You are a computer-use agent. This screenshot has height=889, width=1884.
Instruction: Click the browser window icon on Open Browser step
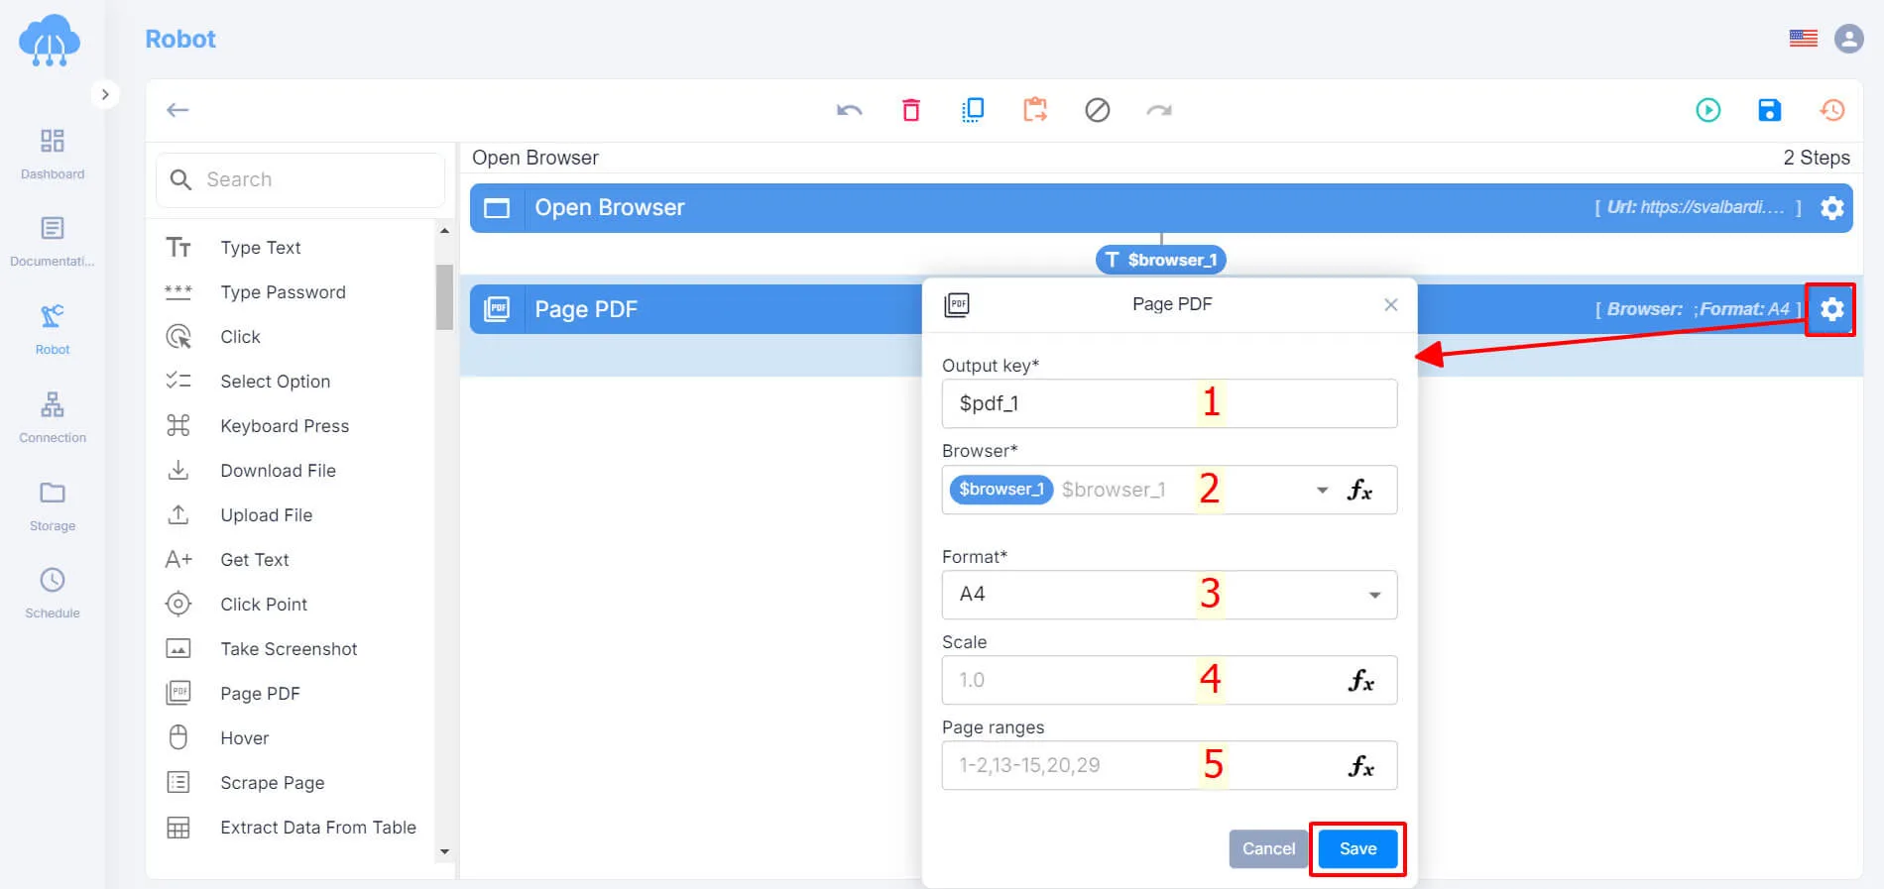pos(497,208)
